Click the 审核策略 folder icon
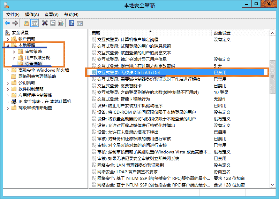279x199 pixels. pyautogui.click(x=21, y=51)
